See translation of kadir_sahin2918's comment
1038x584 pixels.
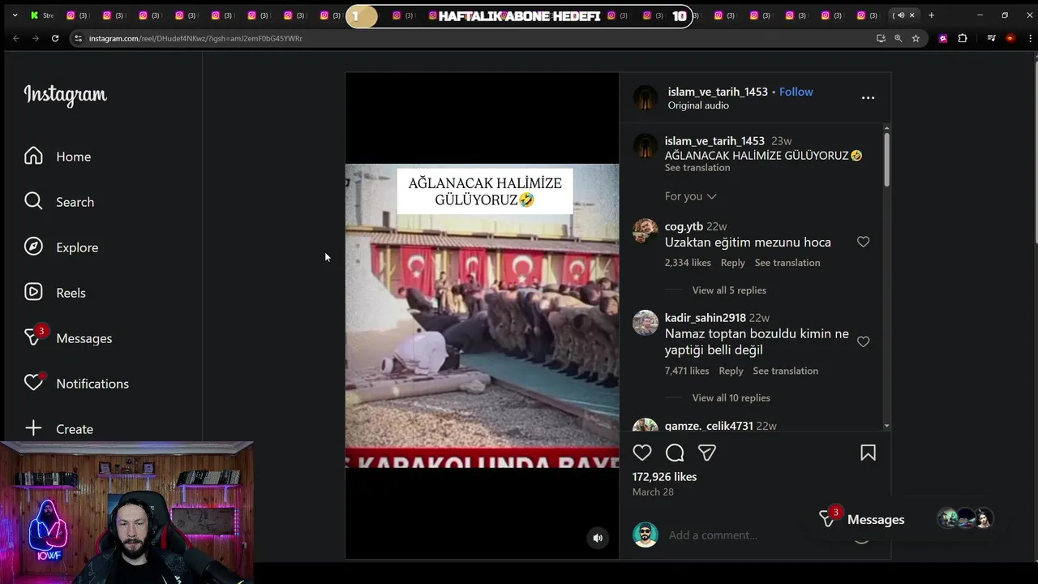785,371
